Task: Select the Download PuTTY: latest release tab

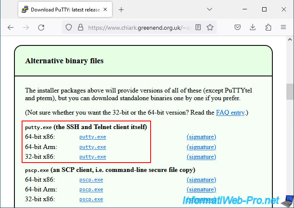Action: tap(65, 10)
